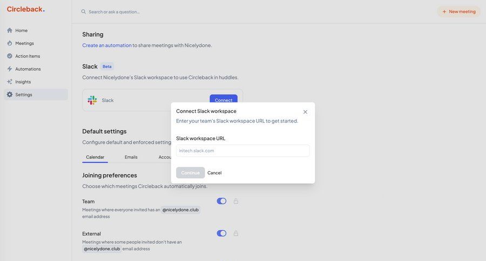Open Action Items page
Screen dimensions: 486x261
tap(27, 56)
